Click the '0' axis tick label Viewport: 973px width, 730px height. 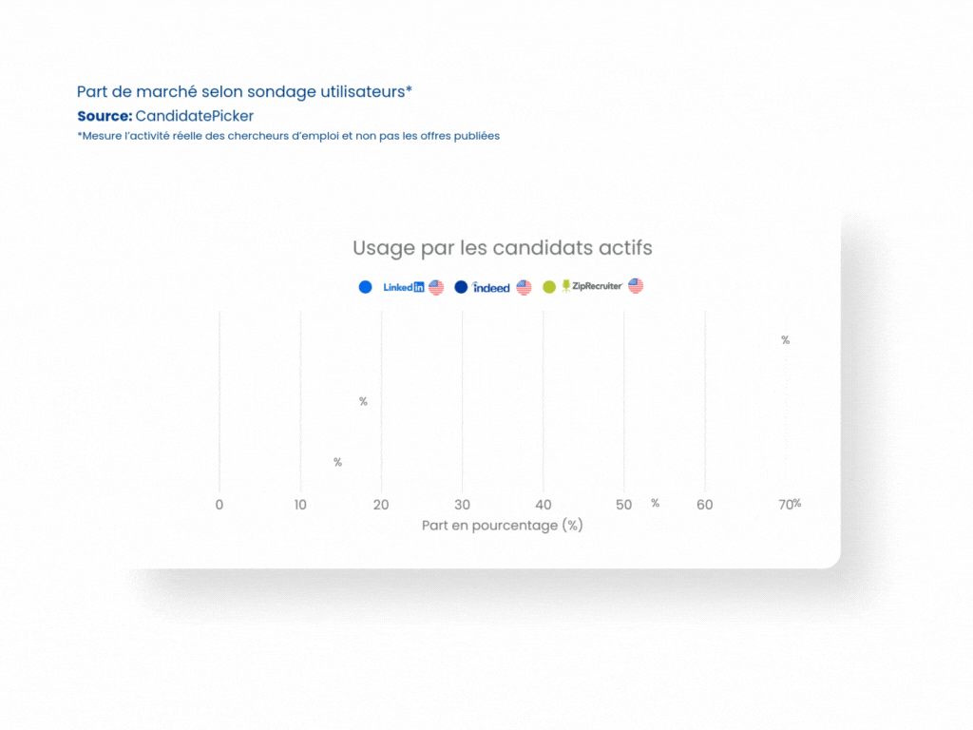[219, 505]
